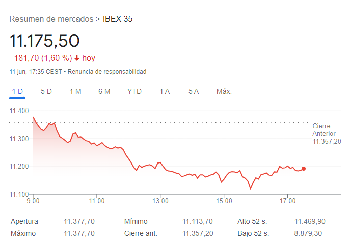351x245 pixels.
Task: Show the YTD chart range
Action: (x=134, y=91)
